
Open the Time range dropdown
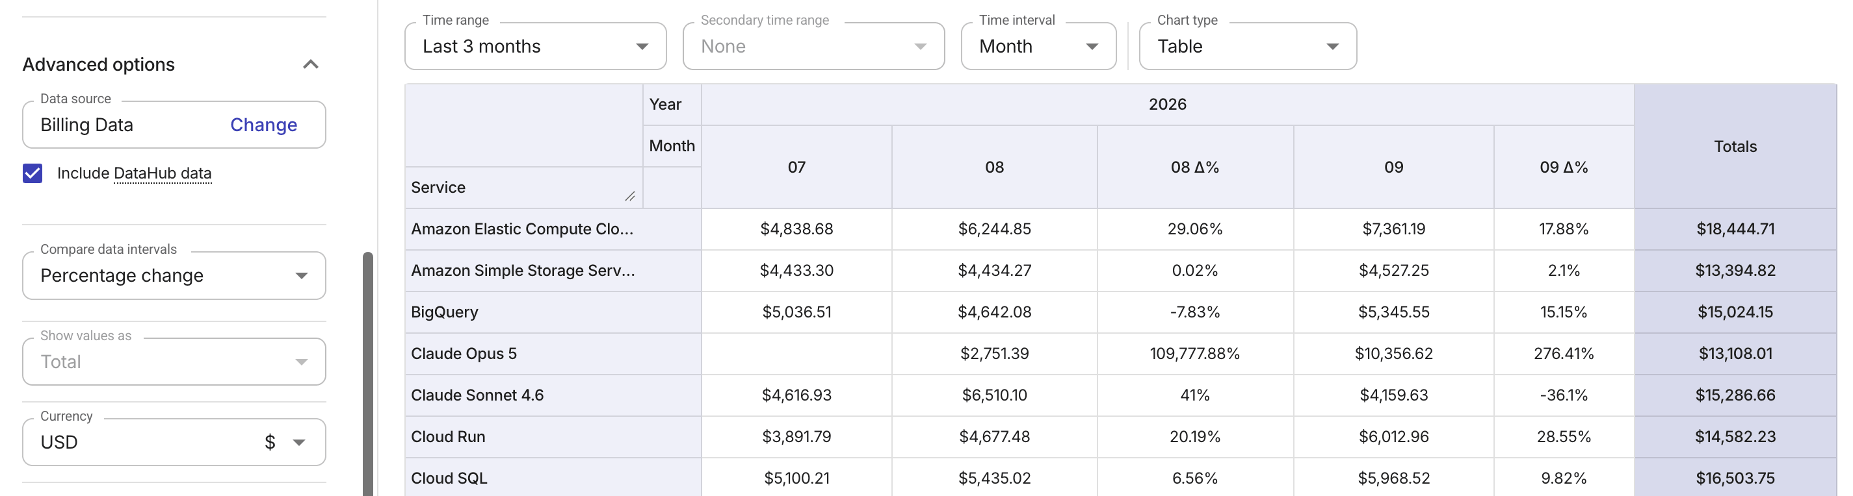point(535,46)
